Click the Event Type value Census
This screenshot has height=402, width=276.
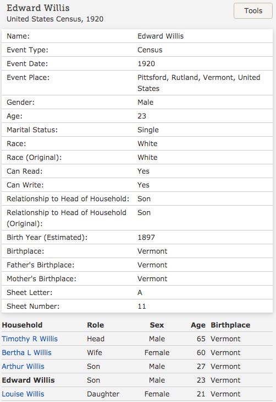click(x=150, y=50)
